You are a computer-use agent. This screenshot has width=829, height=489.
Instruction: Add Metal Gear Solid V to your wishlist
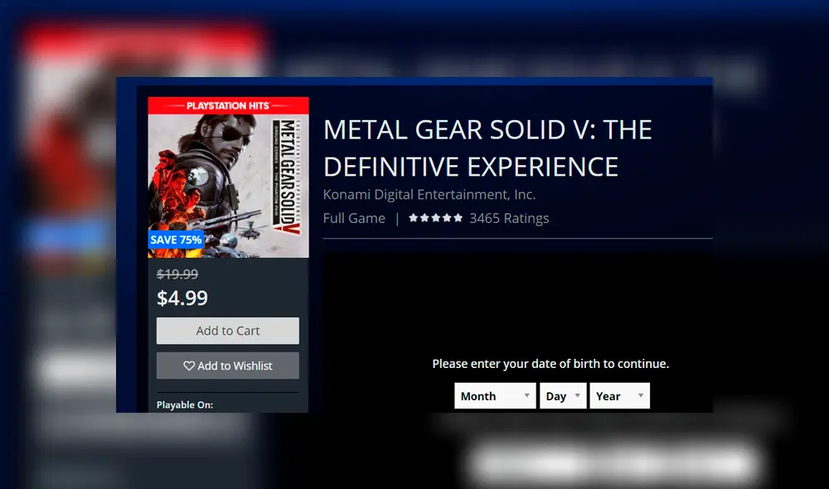click(227, 366)
